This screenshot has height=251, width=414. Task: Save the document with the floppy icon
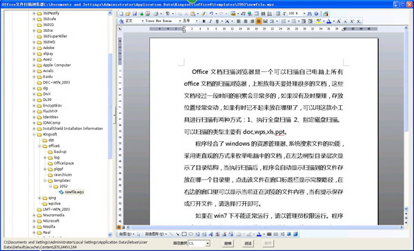[x=135, y=14]
